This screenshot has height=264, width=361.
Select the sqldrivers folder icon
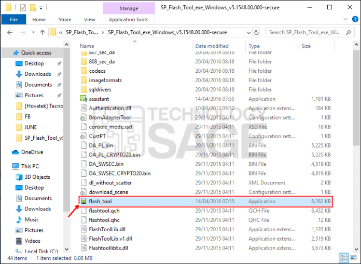(84, 89)
